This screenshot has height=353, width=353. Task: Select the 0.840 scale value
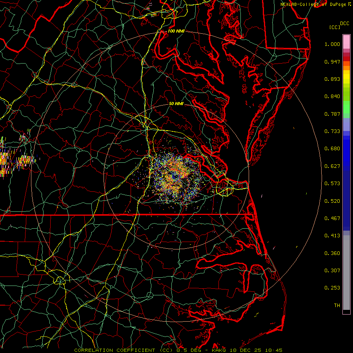[x=332, y=96]
